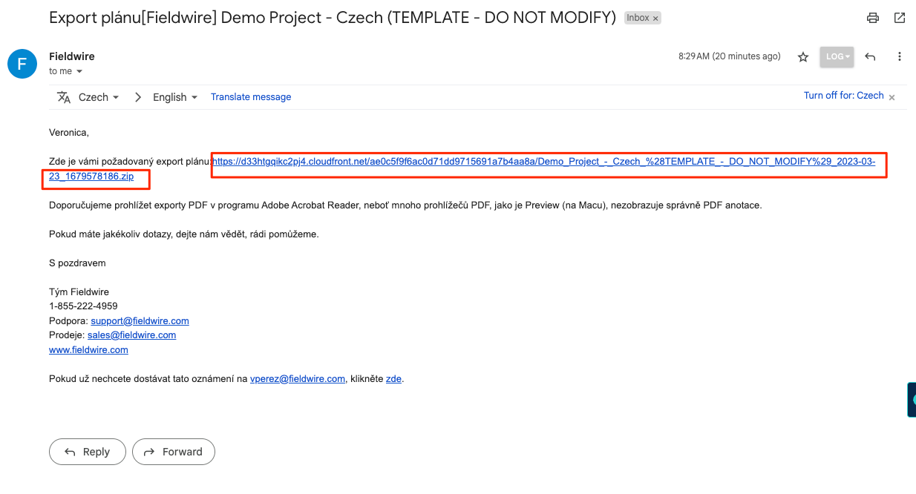The height and width of the screenshot is (494, 916).
Task: Star the Fieldwire email
Action: pyautogui.click(x=802, y=57)
